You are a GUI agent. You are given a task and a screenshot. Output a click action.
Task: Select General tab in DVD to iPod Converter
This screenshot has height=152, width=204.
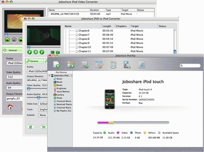click(34, 61)
